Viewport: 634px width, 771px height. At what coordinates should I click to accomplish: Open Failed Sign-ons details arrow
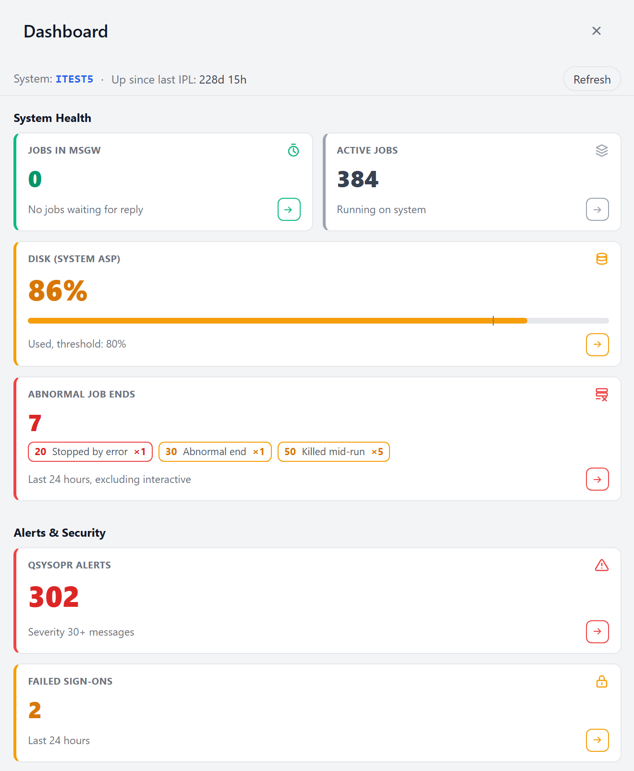coord(597,740)
